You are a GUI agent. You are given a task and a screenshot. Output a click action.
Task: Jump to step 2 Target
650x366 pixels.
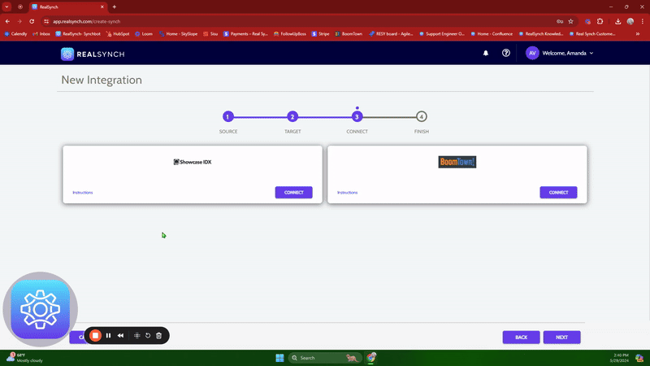[292, 116]
